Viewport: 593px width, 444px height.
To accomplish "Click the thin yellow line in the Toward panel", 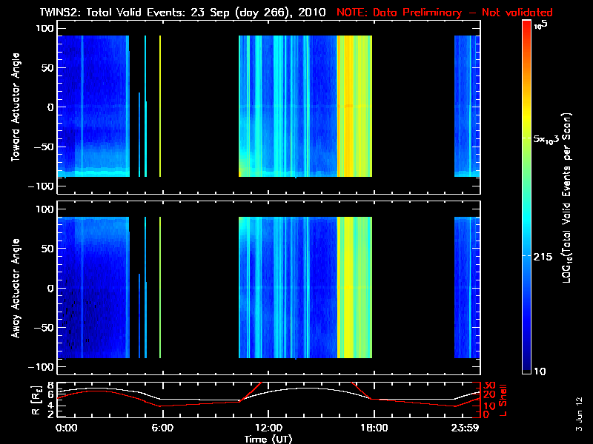I will 160,105.
